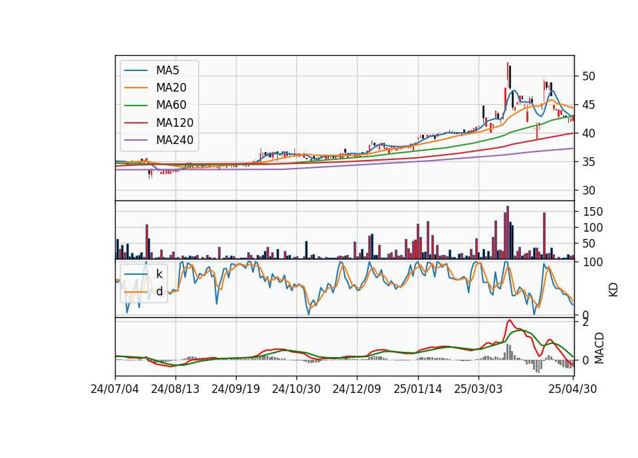The height and width of the screenshot is (458, 638).
Task: Click the 24/07/04 date axis label
Action: pos(115,389)
